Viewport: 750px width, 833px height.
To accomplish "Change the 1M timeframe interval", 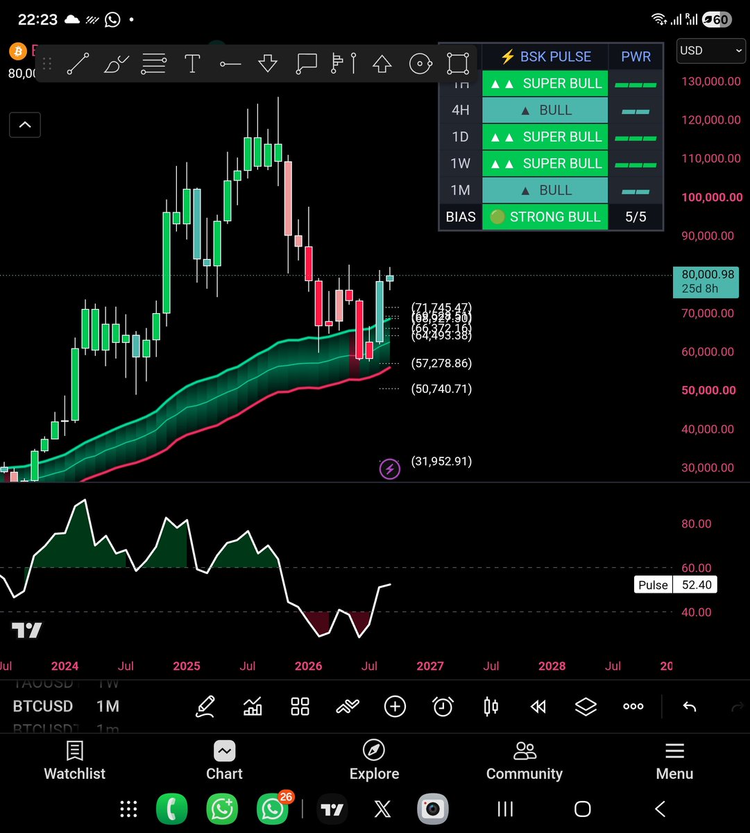I will [108, 707].
